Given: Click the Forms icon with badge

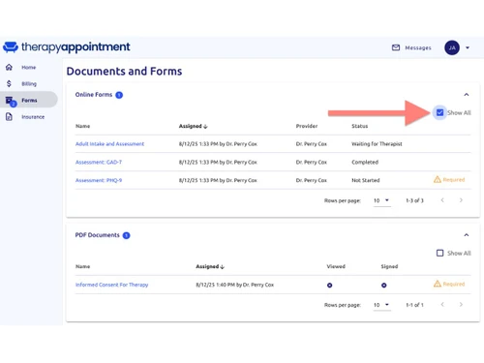Looking at the screenshot, I should click(x=11, y=101).
